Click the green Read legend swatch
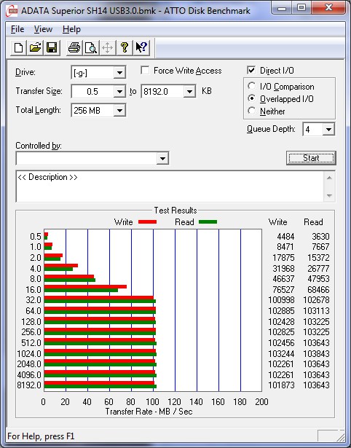 click(208, 221)
